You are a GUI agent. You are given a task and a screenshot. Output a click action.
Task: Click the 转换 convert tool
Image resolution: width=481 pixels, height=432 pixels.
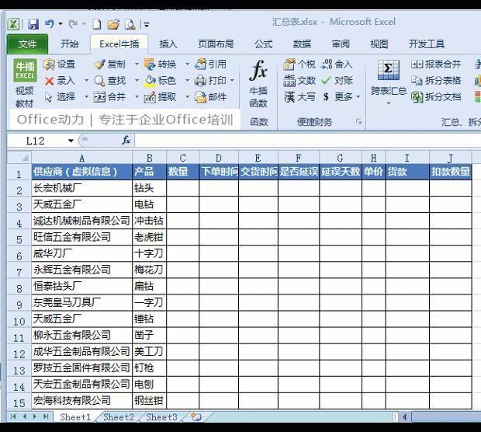pyautogui.click(x=160, y=64)
